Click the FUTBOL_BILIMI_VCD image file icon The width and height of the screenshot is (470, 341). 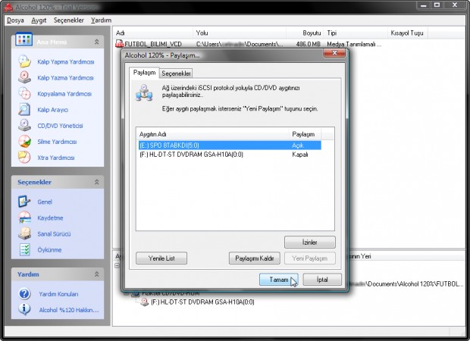coord(119,44)
